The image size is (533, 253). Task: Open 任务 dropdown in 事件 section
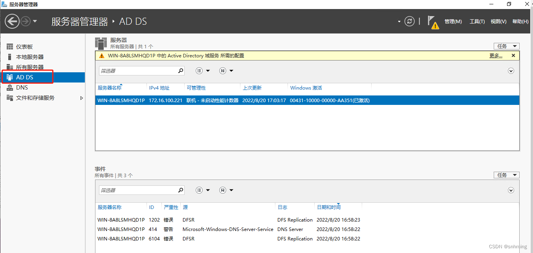pyautogui.click(x=506, y=175)
